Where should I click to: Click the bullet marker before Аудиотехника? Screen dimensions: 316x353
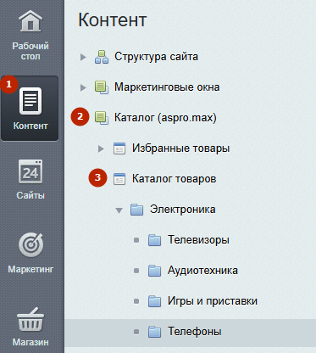point(136,271)
